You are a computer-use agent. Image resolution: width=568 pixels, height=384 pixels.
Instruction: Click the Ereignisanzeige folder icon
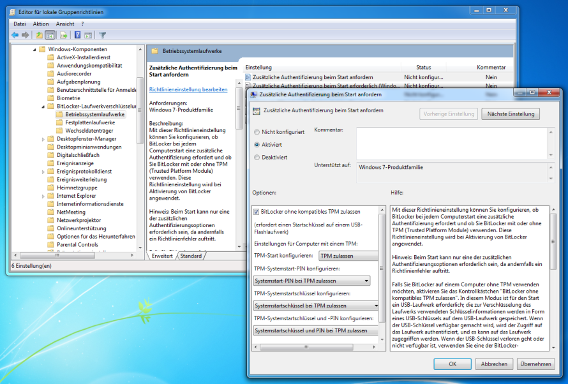[x=50, y=163]
